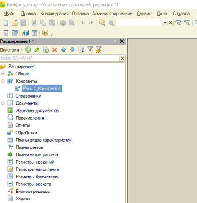The width and height of the screenshot is (197, 203).
Task: Click the Find previous icon
Action: [187, 23]
